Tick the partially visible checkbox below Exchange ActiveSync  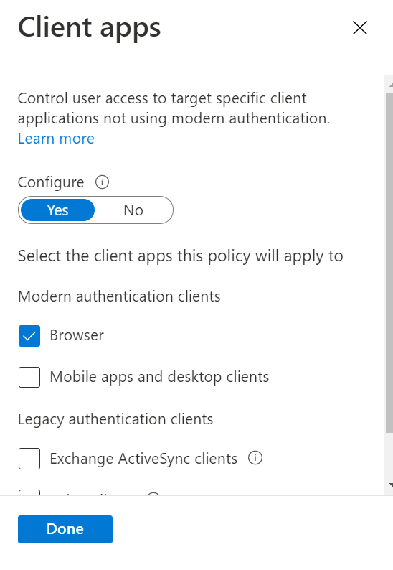[29, 492]
